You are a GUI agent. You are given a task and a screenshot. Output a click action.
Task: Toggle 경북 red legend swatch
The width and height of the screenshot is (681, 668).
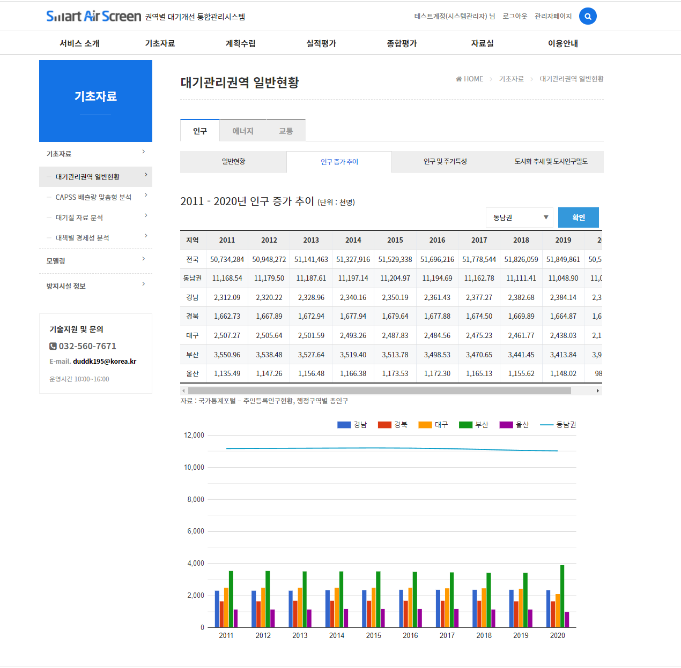click(x=384, y=425)
